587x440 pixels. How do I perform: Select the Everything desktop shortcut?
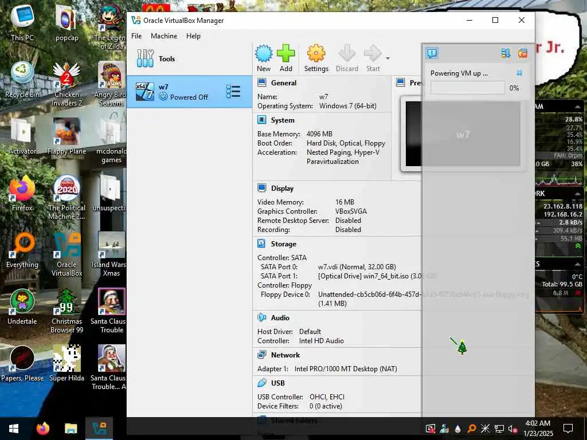coord(22,251)
